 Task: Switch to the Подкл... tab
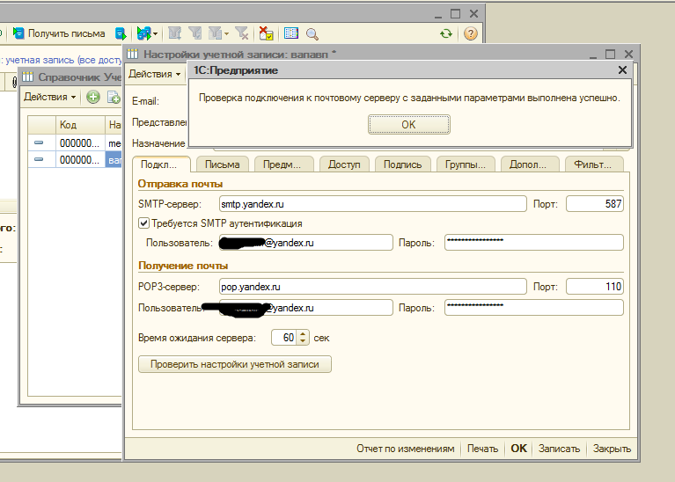click(161, 164)
